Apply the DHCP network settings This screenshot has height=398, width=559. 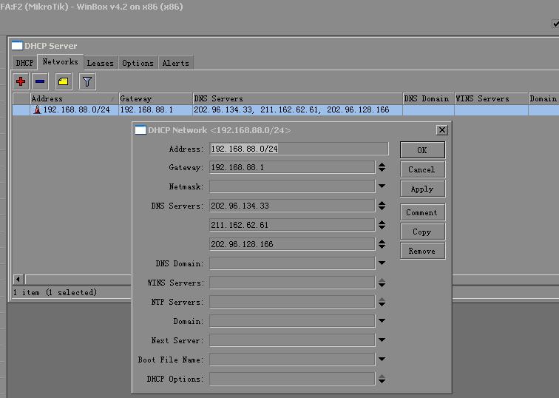(422, 189)
